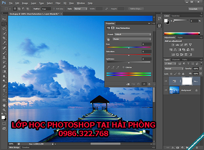Viewport: 204px width, 150px height.
Task: Select the Clone Stamp tool
Action: click(4, 57)
